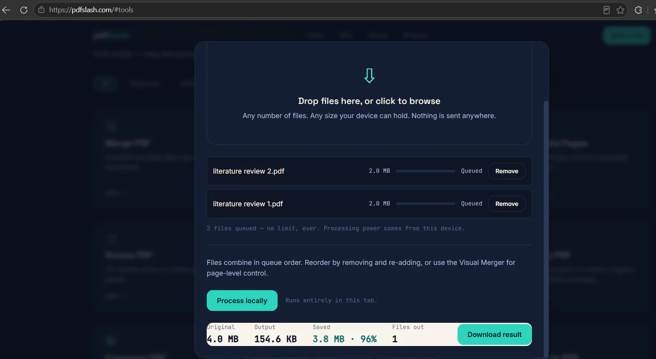Screen dimensions: 656x359
Task: Select the 'literature review 1.pdf' file name
Action: (248, 204)
